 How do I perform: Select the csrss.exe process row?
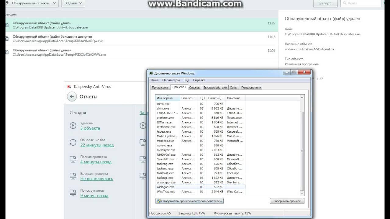tap(200, 104)
